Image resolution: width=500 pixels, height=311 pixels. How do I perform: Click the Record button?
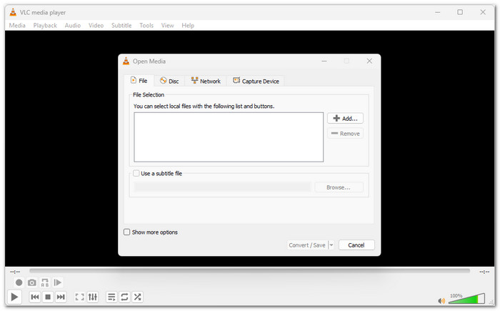(x=19, y=282)
